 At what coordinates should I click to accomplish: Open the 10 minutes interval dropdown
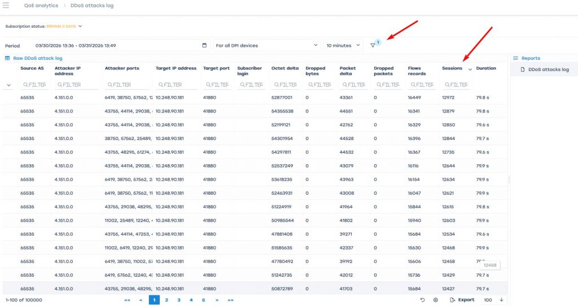(x=343, y=45)
